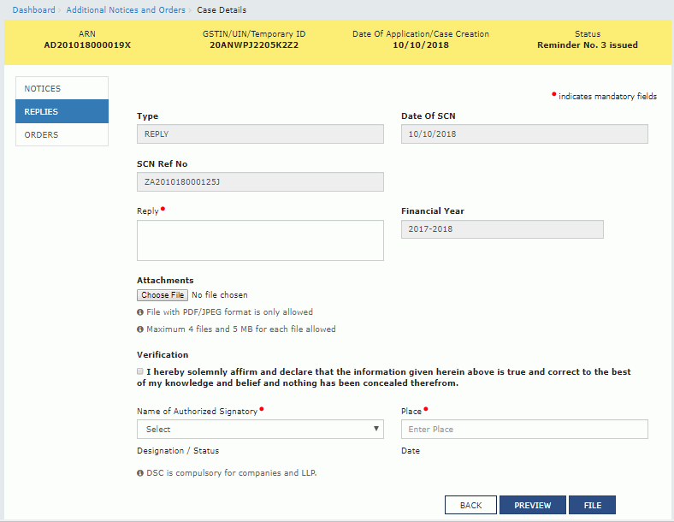Select the REPLIES tab in sidebar
Screen dimensions: 674x522
pos(62,111)
